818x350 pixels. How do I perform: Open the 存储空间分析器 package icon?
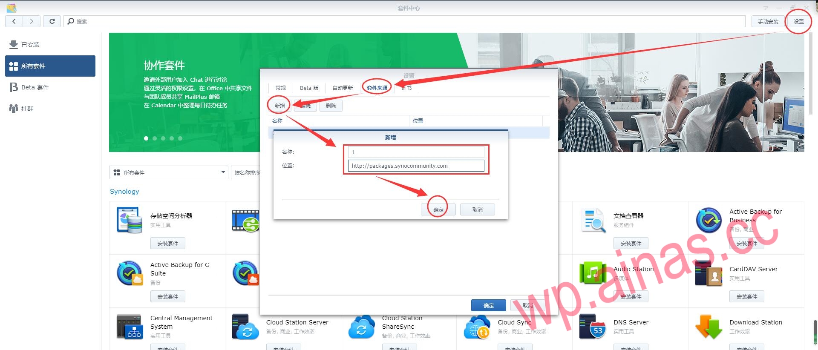(x=130, y=220)
